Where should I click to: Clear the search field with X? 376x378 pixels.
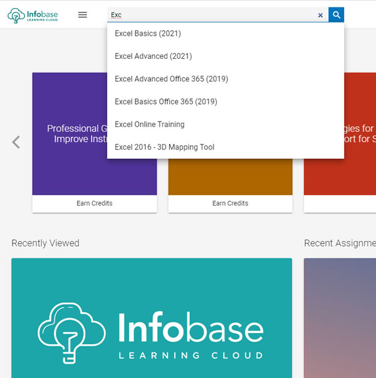coord(320,15)
